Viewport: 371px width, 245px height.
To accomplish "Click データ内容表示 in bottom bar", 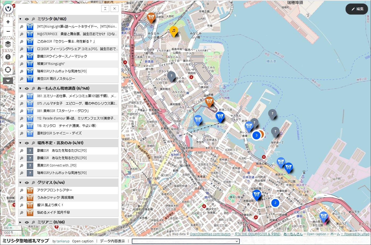I will (112, 241).
